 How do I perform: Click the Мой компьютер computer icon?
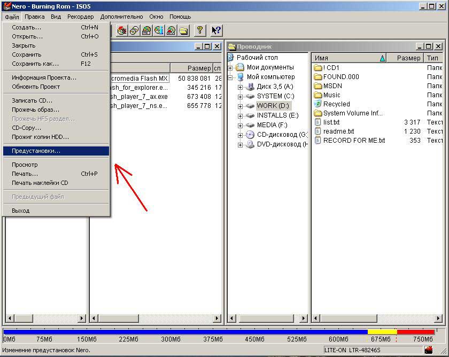tap(240, 77)
